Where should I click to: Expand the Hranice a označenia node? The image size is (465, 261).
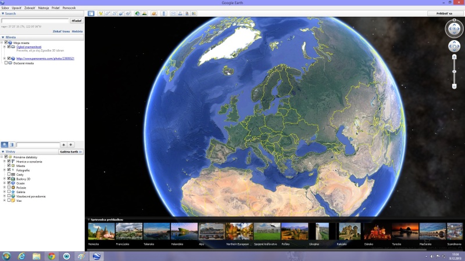(x=5, y=161)
